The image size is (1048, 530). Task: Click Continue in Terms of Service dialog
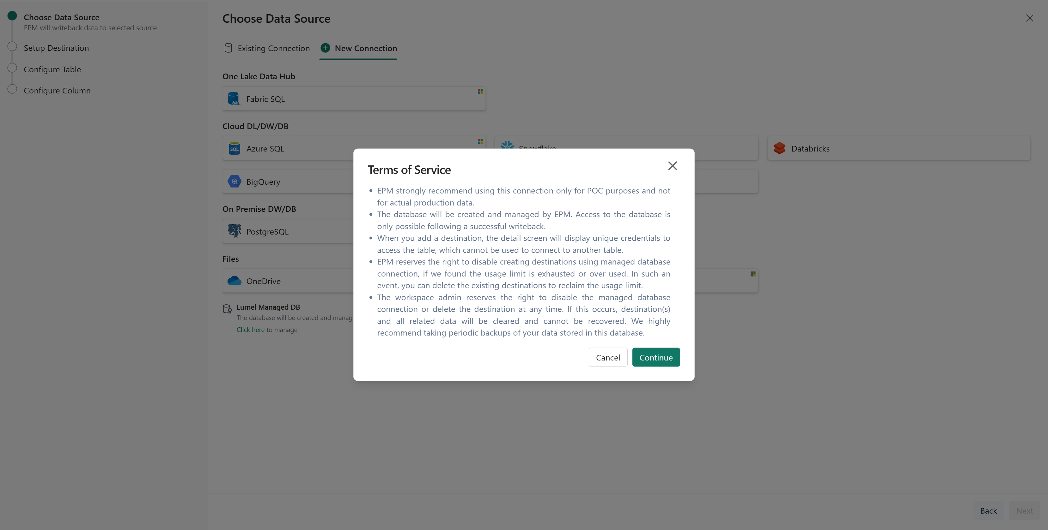coord(655,357)
